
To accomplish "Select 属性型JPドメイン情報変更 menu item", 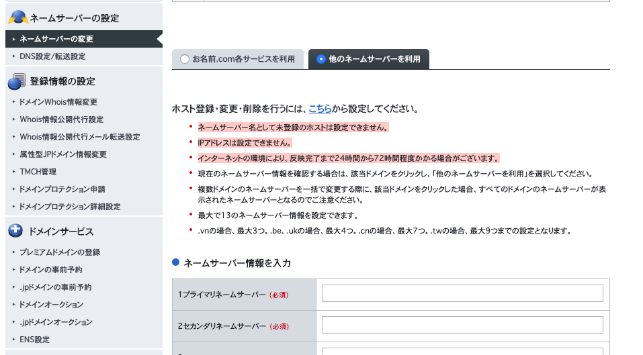I will tap(63, 154).
